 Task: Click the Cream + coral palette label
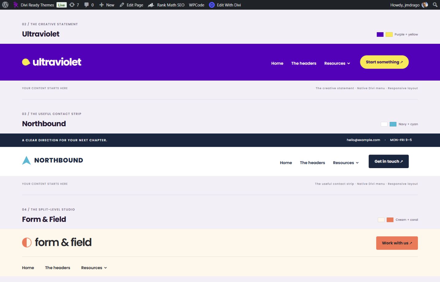(407, 220)
